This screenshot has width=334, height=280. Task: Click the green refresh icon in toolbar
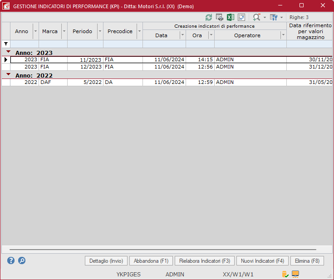(208, 17)
